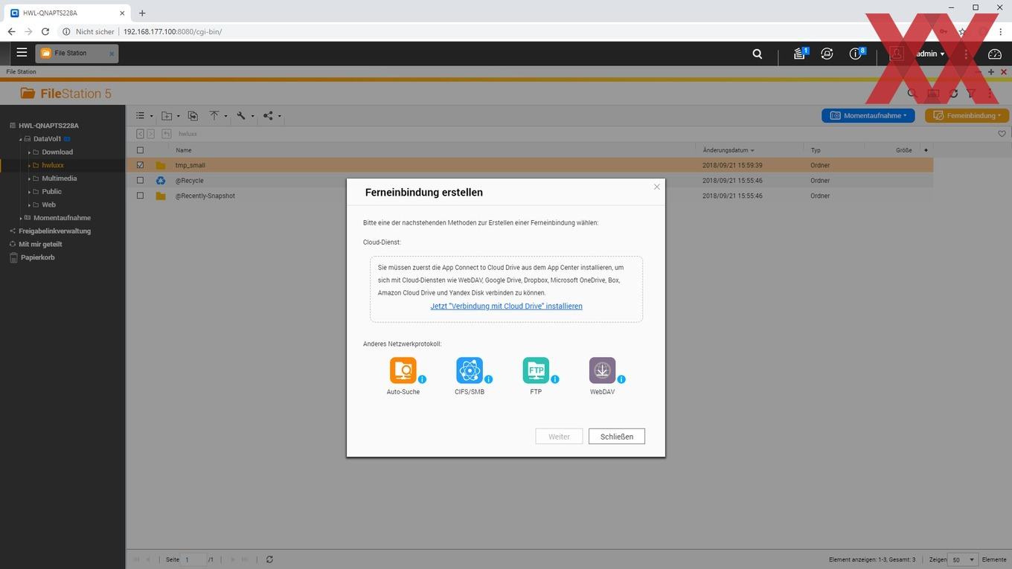Open the admin user dropdown

[x=930, y=54]
